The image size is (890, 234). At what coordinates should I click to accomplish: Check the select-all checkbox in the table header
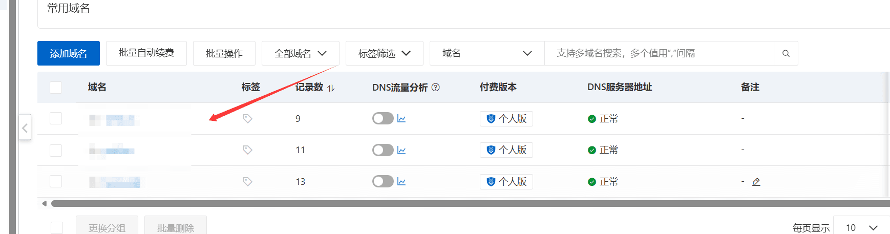tap(56, 88)
